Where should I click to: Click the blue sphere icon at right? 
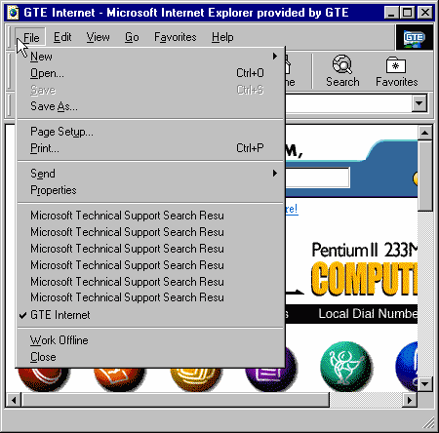click(x=407, y=366)
